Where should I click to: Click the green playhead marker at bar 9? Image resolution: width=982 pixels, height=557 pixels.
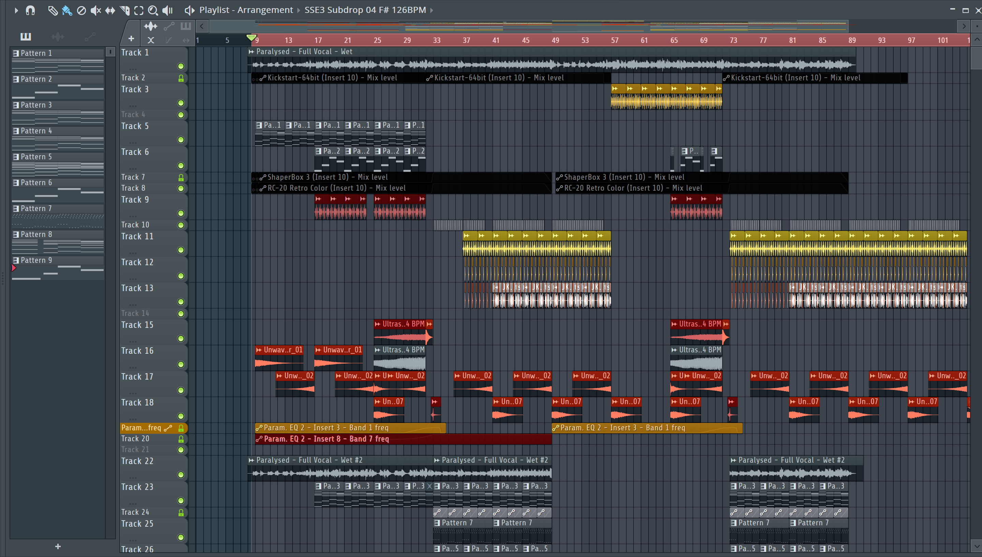[251, 37]
